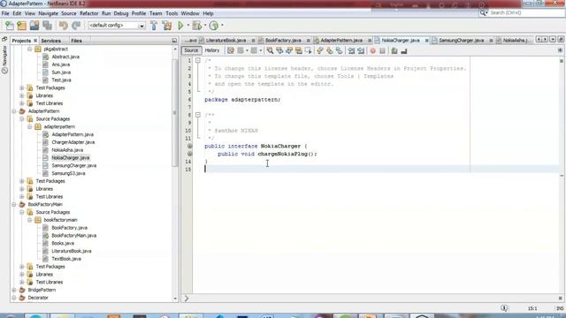Expand the BridgePattern project node
The height and width of the screenshot is (318, 566).
(x=14, y=290)
